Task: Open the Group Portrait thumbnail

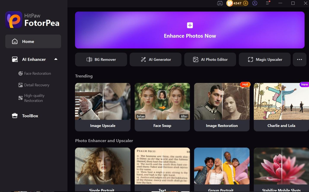Action: coord(222,166)
